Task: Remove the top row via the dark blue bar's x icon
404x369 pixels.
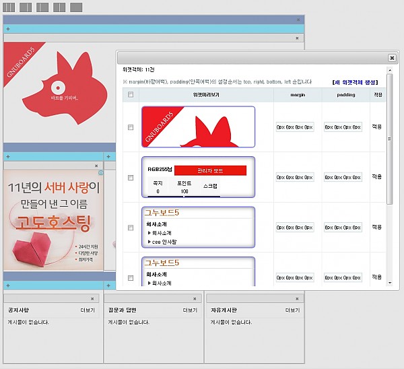Action: (298, 20)
